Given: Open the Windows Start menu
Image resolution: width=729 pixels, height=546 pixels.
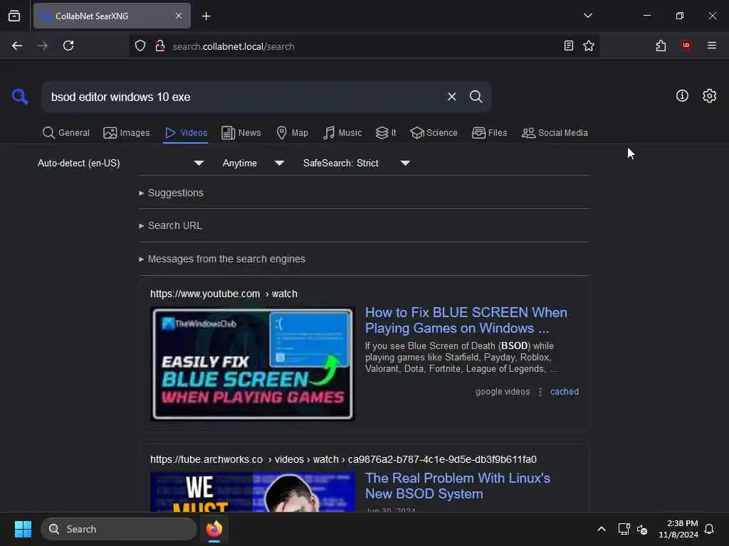Looking at the screenshot, I should click(x=23, y=529).
